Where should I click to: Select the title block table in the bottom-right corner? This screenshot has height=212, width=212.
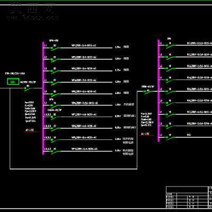pyautogui.click(x=189, y=197)
